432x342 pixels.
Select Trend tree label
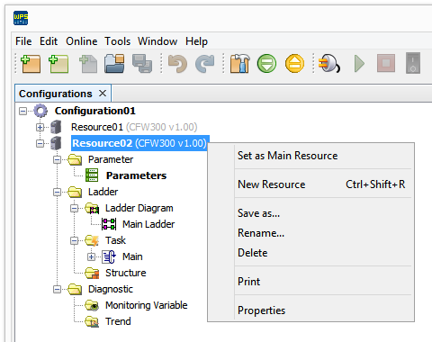point(118,321)
